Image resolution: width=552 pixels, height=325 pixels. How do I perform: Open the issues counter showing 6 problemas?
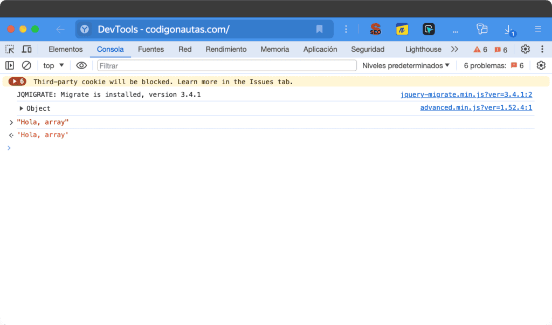(x=493, y=65)
